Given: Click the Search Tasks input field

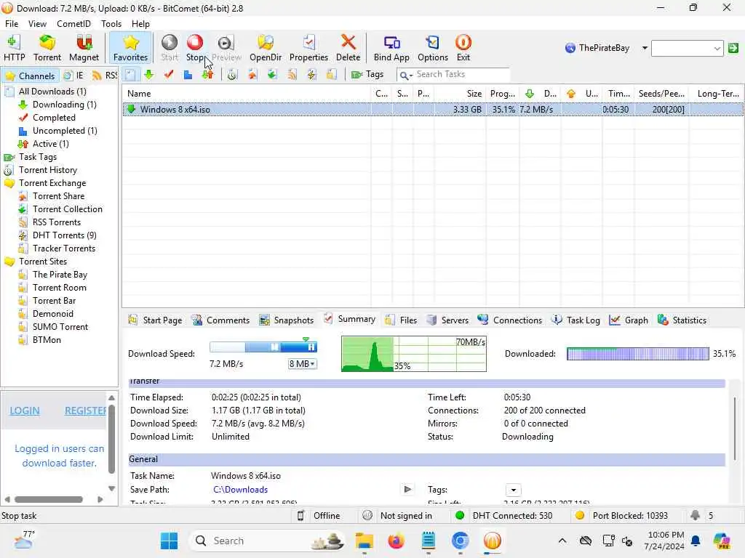Looking at the screenshot, I should click(461, 75).
